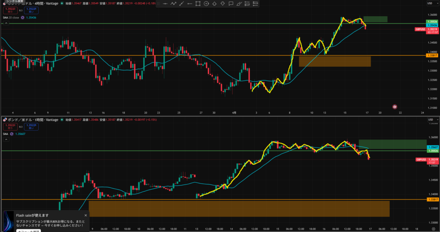Close the Flash sale promotion banner
This screenshot has height=232, width=440.
tap(86, 215)
